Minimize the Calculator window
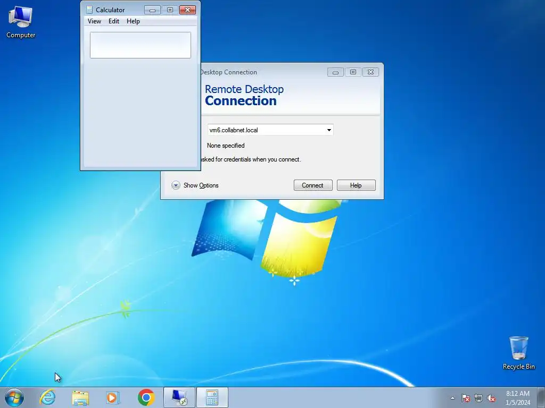Image resolution: width=545 pixels, height=408 pixels. 152,10
